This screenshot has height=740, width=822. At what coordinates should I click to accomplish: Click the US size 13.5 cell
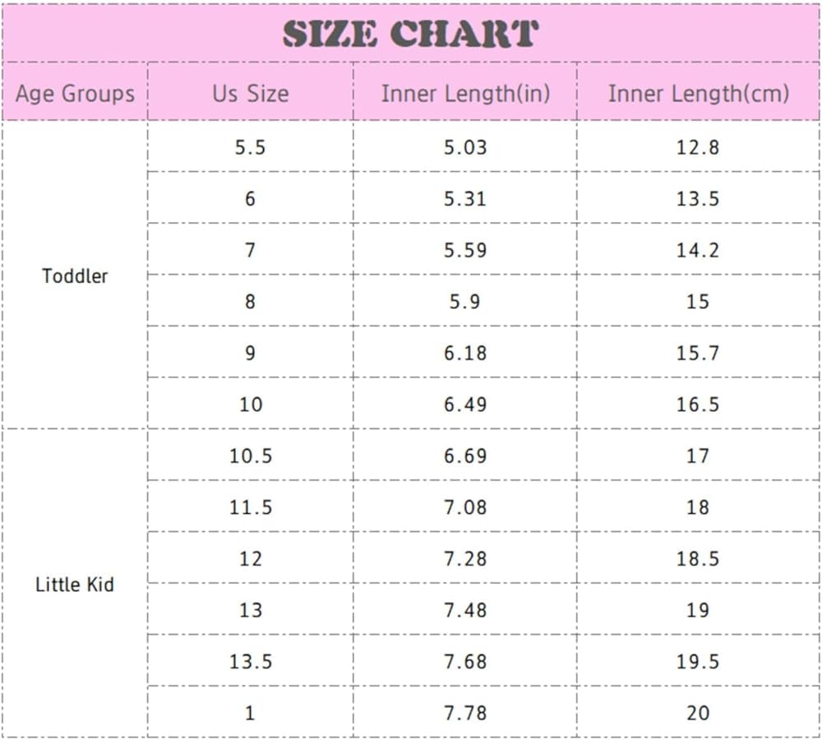tap(250, 661)
